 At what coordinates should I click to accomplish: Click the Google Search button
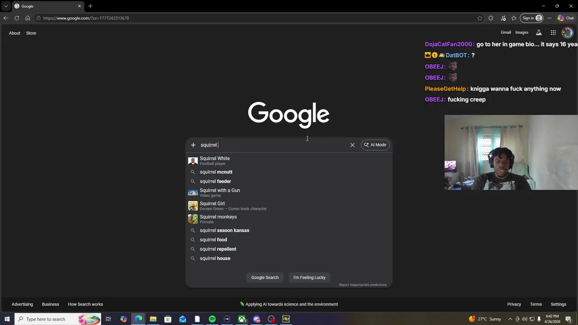[265, 277]
